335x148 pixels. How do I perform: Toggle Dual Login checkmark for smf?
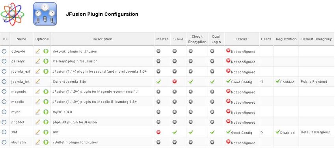coord(212,132)
